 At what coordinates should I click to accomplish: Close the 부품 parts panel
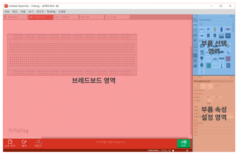(x=233, y=16)
